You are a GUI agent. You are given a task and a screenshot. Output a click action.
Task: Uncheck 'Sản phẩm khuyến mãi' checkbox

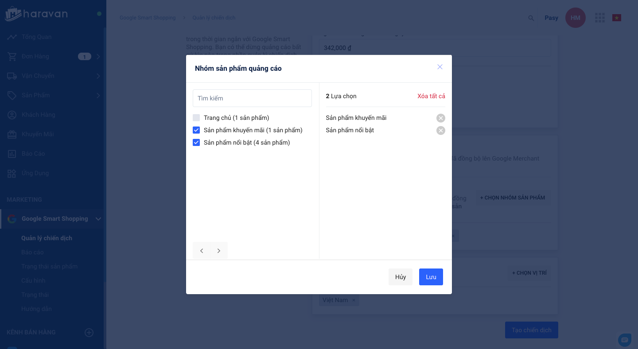(x=196, y=130)
